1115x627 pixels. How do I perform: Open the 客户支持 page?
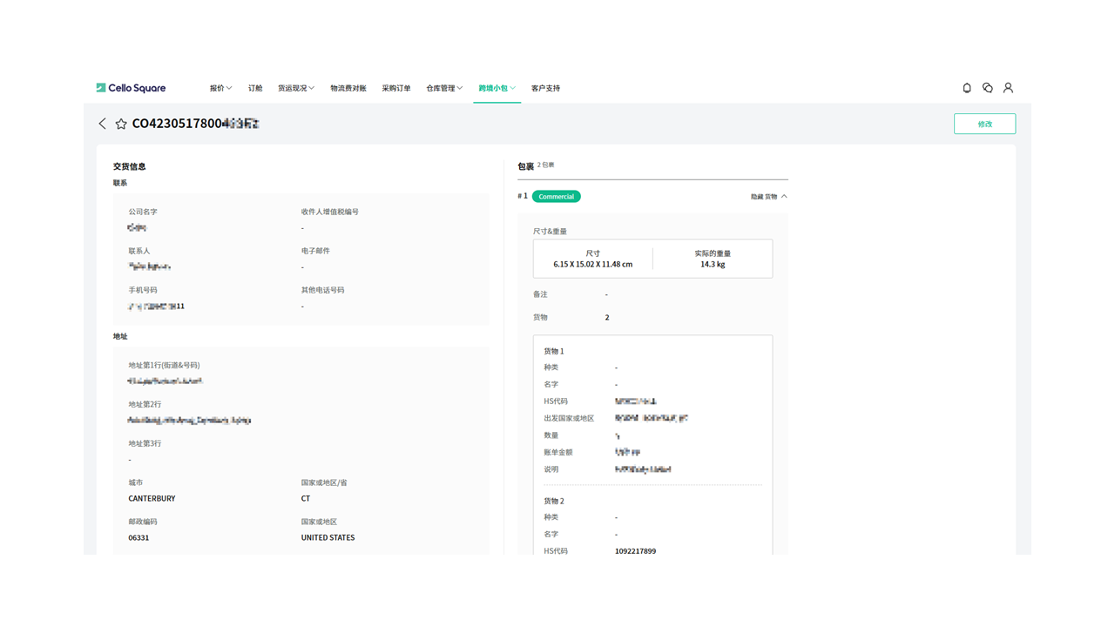(545, 88)
